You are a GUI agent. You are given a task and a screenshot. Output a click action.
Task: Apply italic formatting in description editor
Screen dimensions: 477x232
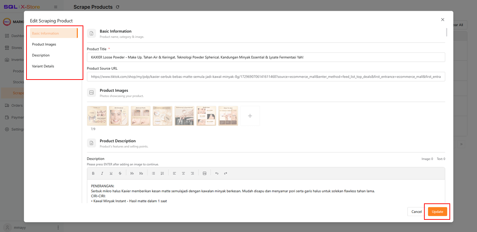click(x=102, y=173)
